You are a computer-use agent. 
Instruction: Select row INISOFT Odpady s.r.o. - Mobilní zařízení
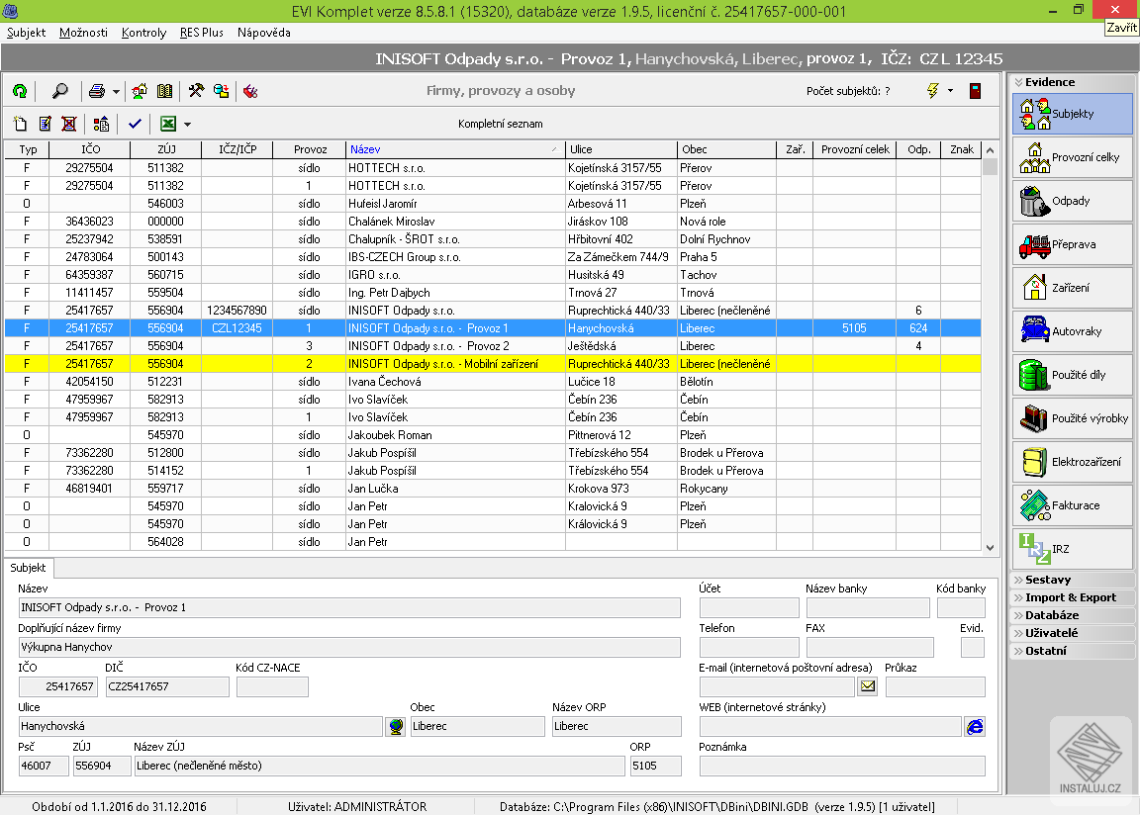(x=493, y=364)
